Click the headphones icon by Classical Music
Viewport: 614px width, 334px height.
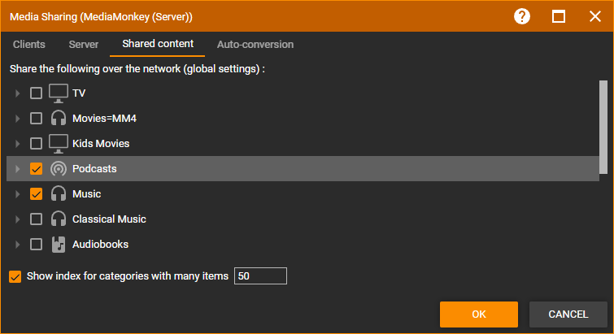tap(59, 219)
